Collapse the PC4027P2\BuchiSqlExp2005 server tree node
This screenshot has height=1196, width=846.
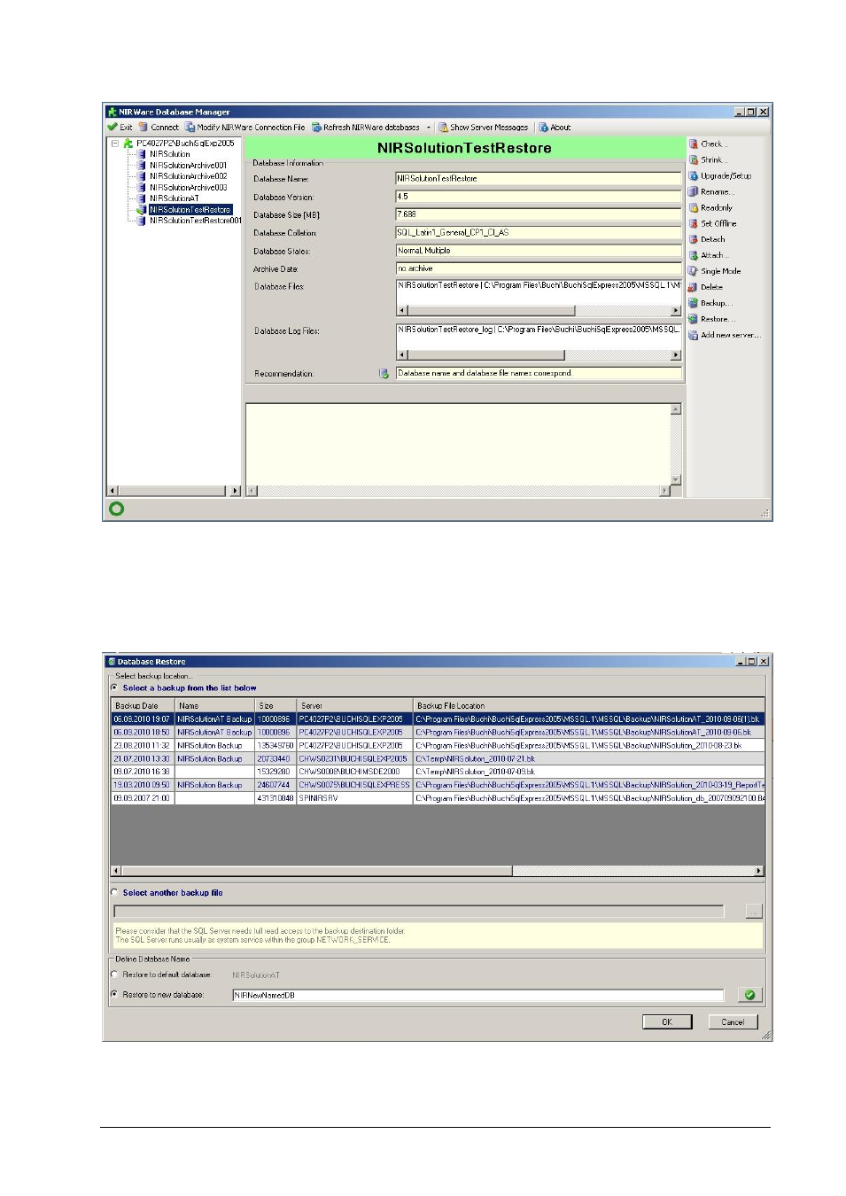pyautogui.click(x=115, y=143)
